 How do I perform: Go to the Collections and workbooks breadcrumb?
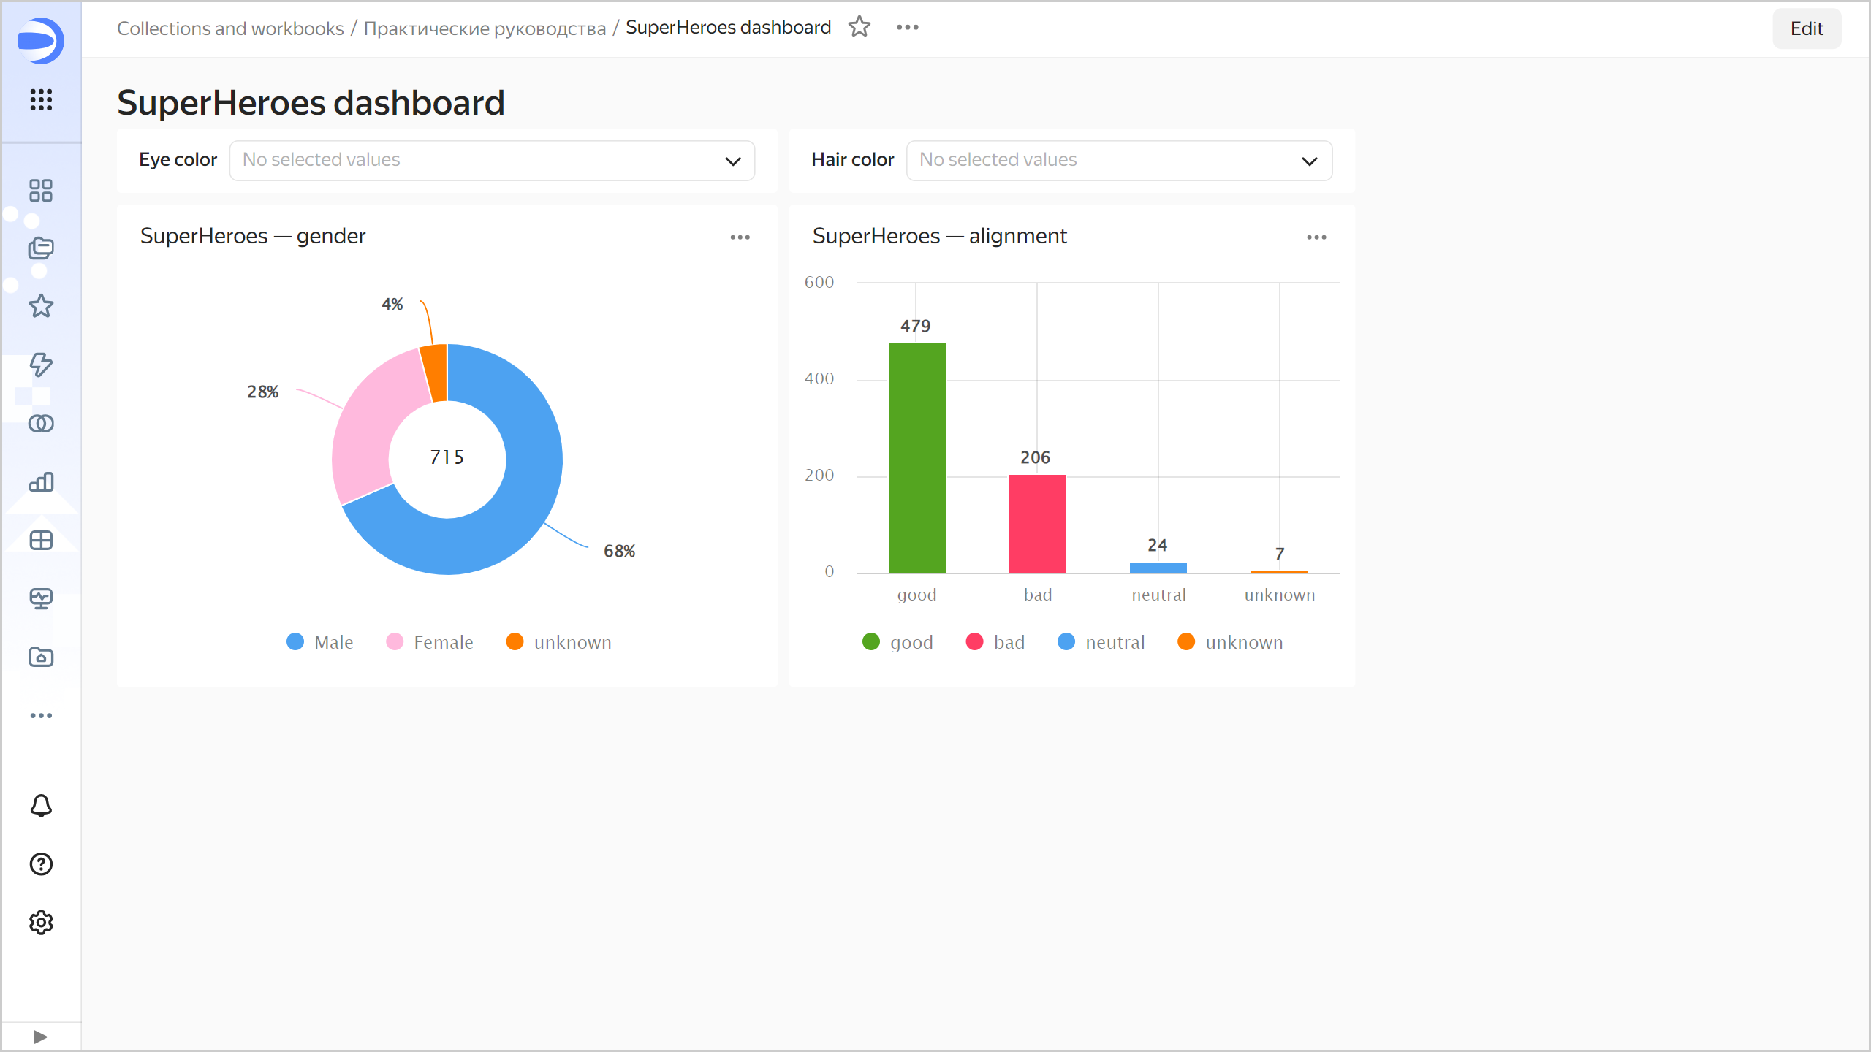click(230, 28)
